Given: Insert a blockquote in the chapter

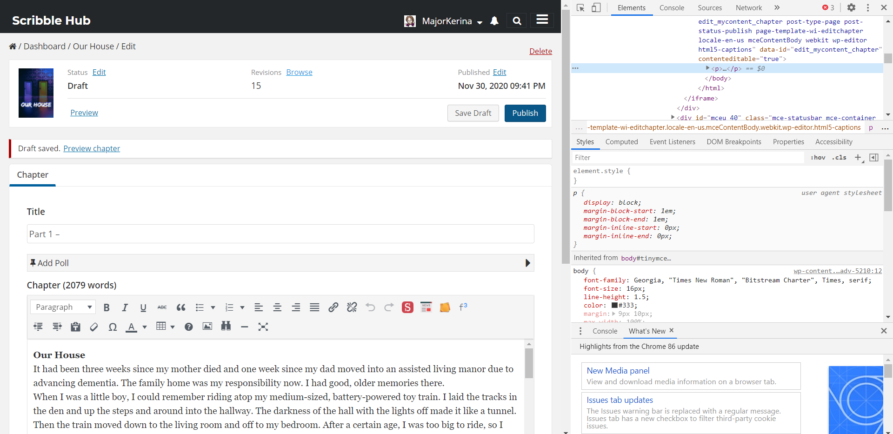Looking at the screenshot, I should [x=181, y=307].
